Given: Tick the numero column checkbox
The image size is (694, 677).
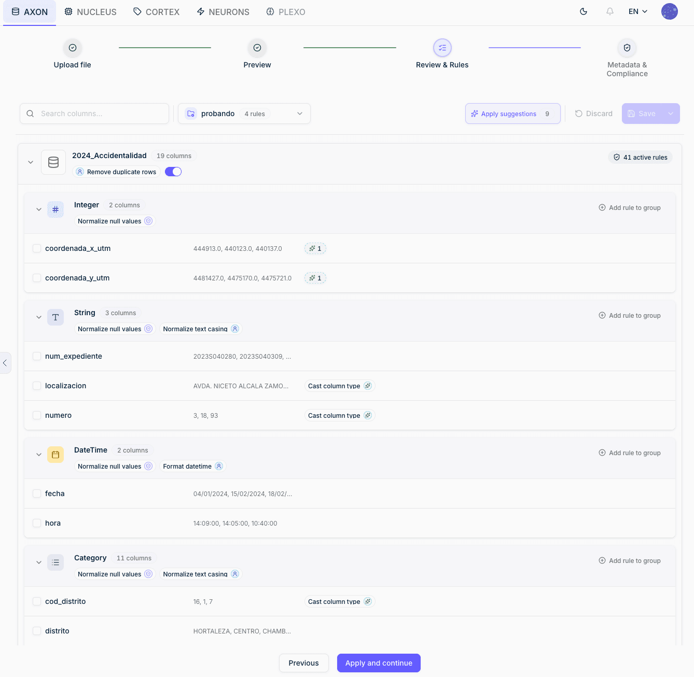Looking at the screenshot, I should (x=37, y=415).
